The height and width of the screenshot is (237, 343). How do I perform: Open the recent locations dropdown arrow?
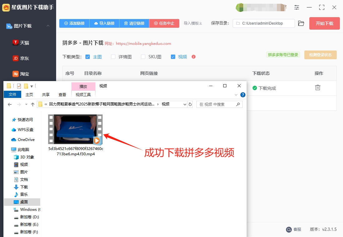pos(26,104)
